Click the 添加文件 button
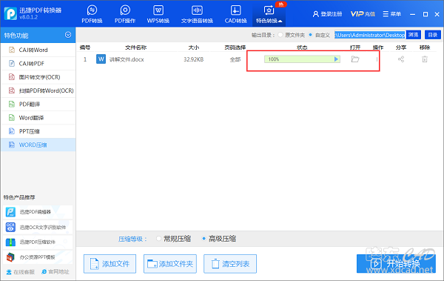Screen dimensions: 444x281 coord(110,264)
